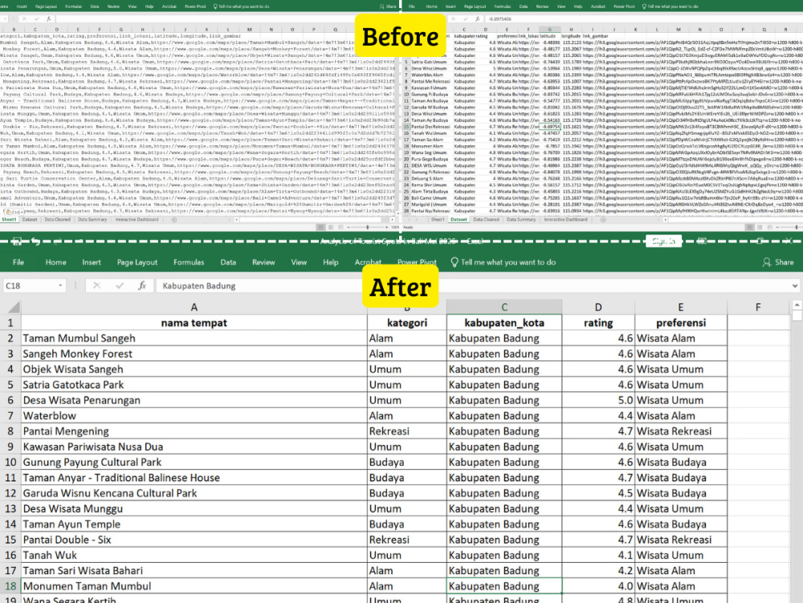
Task: Click the 'Sangeh Monkey Forest' cell
Action: pyautogui.click(x=194, y=354)
